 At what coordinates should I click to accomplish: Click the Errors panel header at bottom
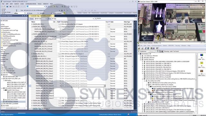pos(68,112)
